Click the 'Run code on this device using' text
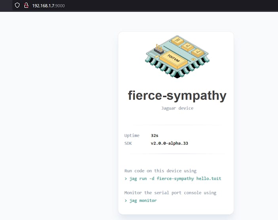This screenshot has height=220, width=278. [160, 171]
